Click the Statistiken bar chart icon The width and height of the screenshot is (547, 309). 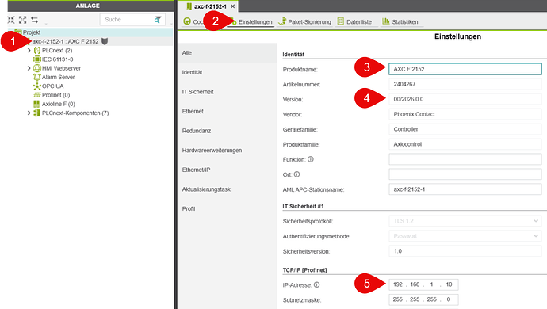[x=385, y=21]
